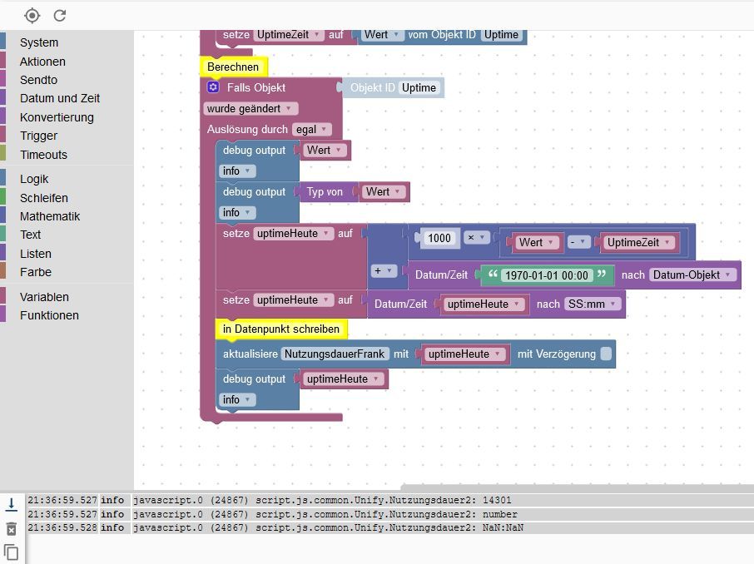Open the Datum und Zeit category

(x=60, y=98)
